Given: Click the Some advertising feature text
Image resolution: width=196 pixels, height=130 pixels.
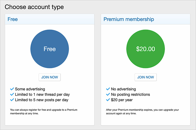Looking at the screenshot, I should (30, 89).
